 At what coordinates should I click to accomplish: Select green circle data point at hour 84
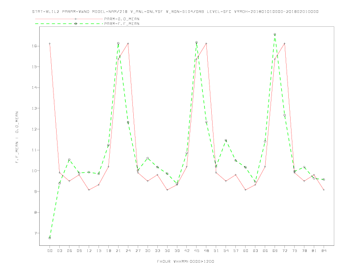(324, 179)
